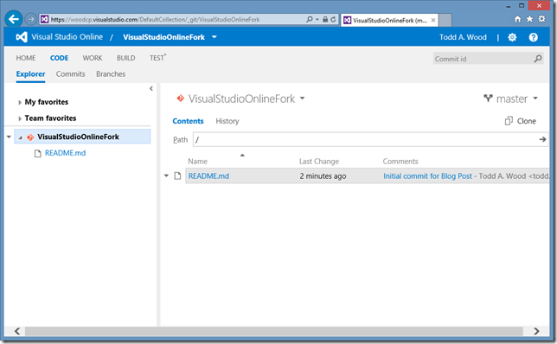This screenshot has height=344, width=557.
Task: Open the repository selector dropdown arrow
Action: (x=303, y=99)
